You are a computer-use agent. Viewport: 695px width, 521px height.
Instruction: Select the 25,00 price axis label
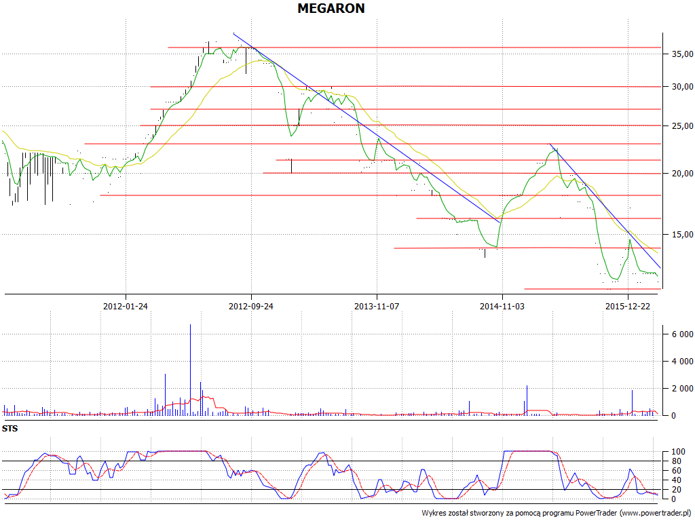[683, 126]
